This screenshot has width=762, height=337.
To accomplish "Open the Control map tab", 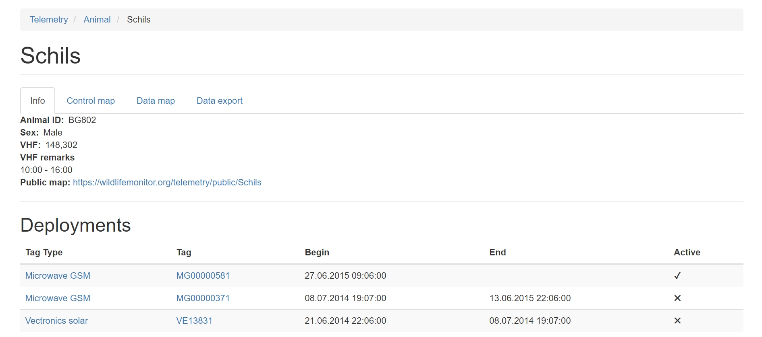I will tap(91, 101).
